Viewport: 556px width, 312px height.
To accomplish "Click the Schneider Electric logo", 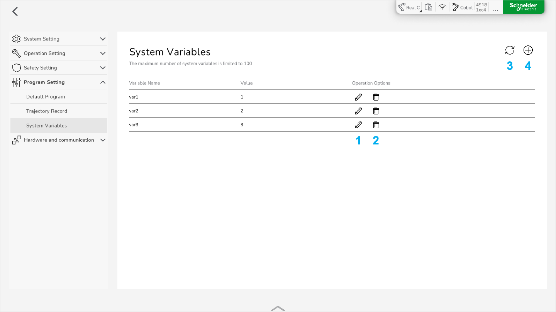I will pos(523,7).
